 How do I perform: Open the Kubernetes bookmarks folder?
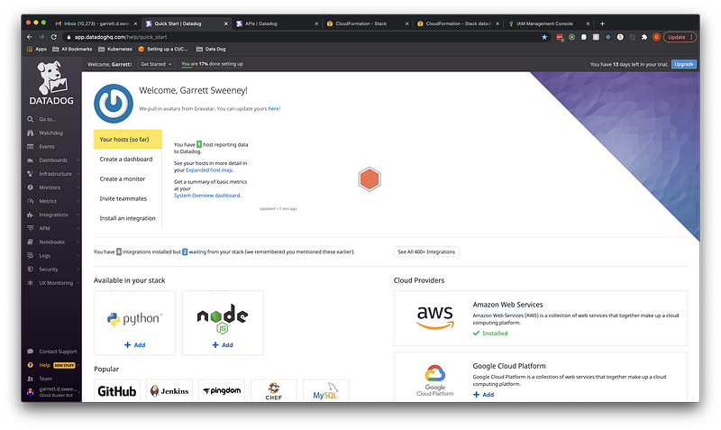point(115,50)
